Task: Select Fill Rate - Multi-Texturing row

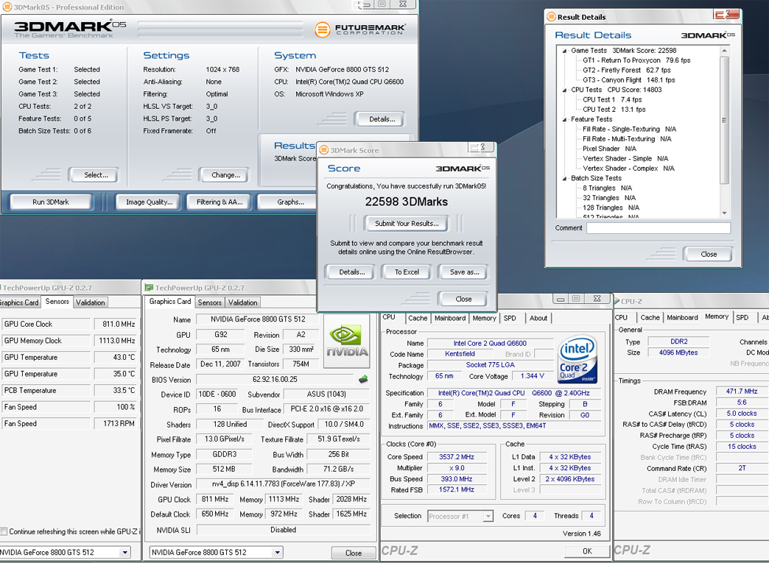Action: (627, 138)
